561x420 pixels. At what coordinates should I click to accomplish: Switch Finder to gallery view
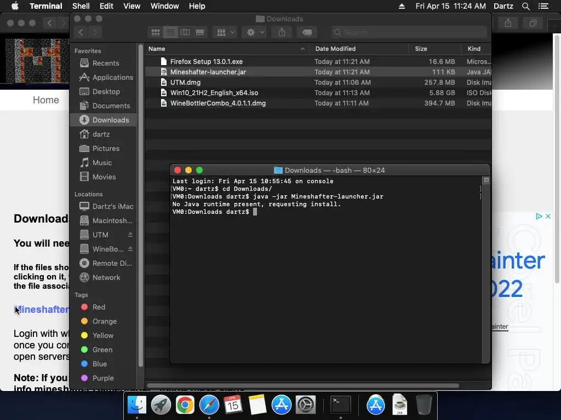point(200,32)
